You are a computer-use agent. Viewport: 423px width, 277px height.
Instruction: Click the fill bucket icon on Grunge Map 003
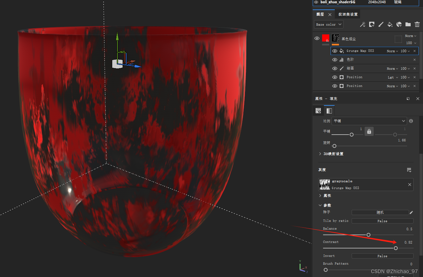point(342,51)
